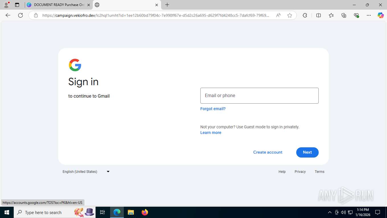Open Copilot sidebar icon
387x218 pixels.
(x=381, y=15)
